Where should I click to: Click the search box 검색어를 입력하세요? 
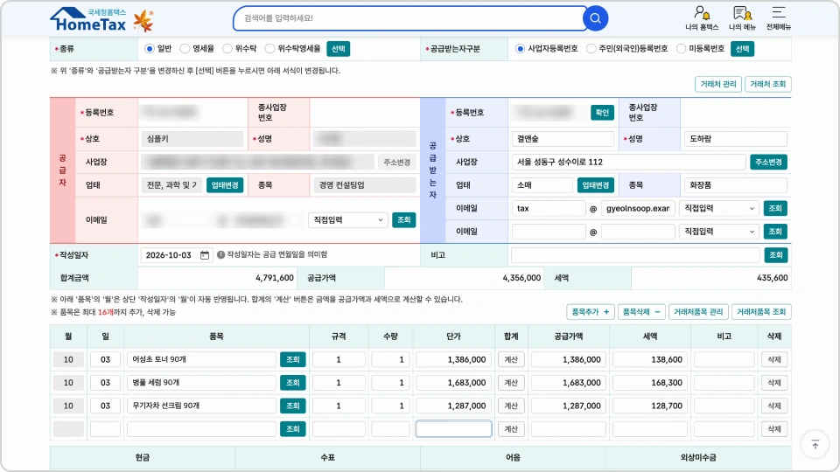click(x=409, y=18)
